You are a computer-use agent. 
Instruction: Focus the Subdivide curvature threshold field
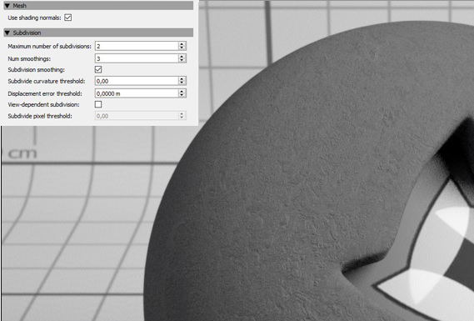point(137,81)
